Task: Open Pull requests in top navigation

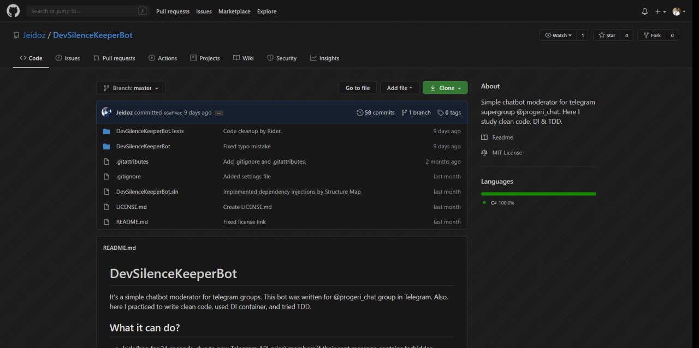Action: 173,11
